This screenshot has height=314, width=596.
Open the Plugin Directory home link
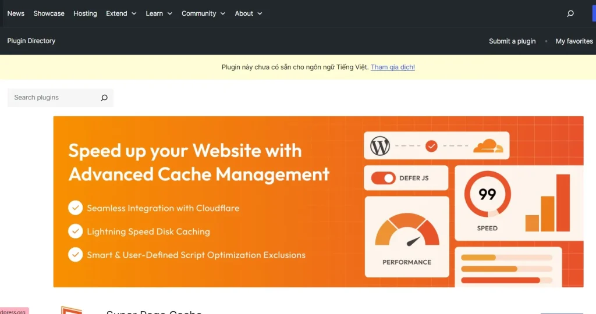click(31, 41)
